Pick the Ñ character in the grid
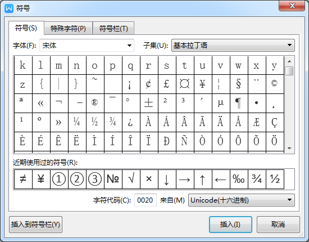The image size is (309, 242). [x=185, y=141]
